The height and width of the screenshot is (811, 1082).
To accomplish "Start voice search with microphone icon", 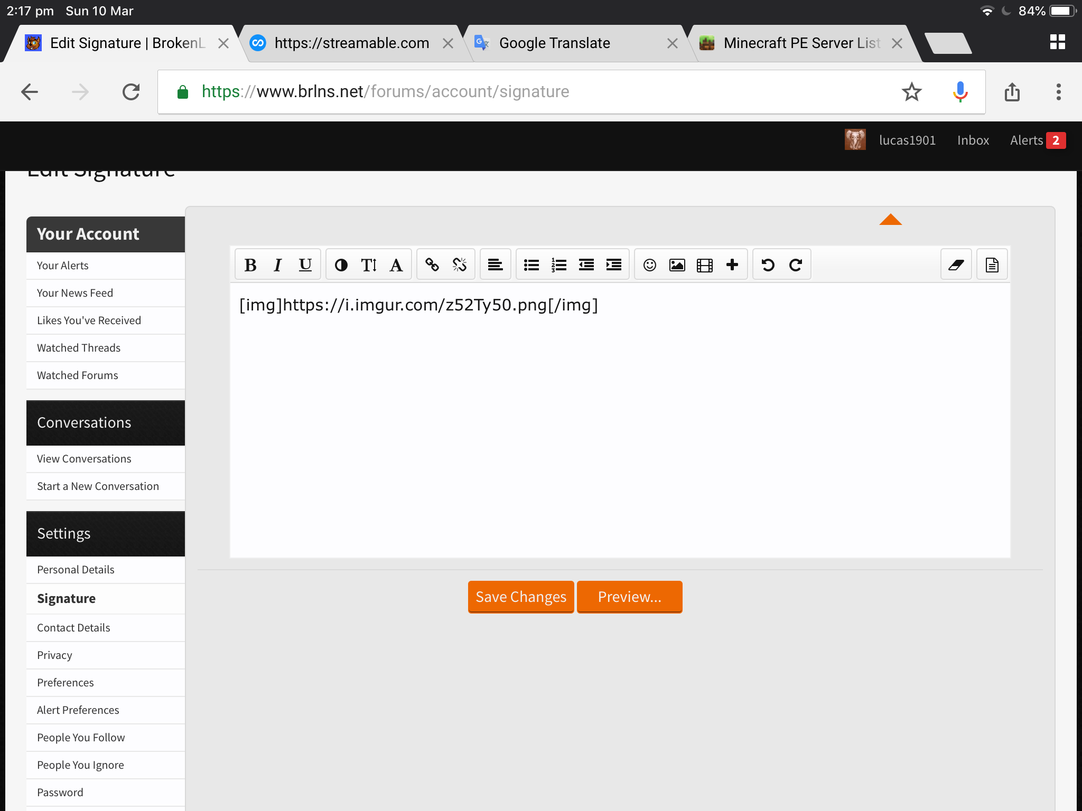I will [x=960, y=92].
